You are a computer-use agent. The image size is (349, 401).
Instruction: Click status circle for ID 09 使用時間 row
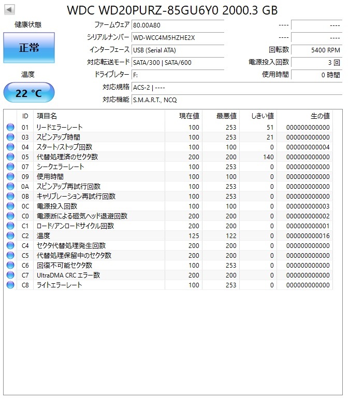point(10,176)
